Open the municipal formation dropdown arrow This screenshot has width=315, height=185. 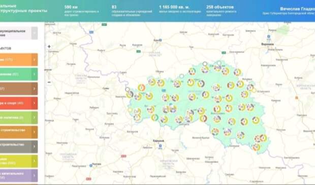[35, 33]
